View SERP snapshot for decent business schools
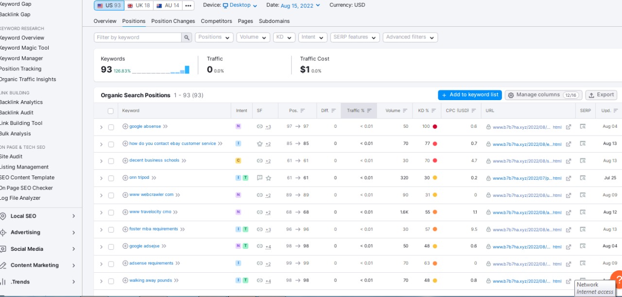Viewport: 622px width, 297px height. pyautogui.click(x=583, y=160)
